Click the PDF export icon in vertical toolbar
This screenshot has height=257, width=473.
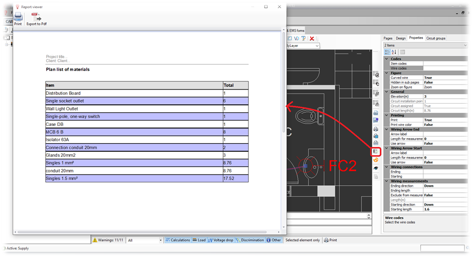[376, 113]
